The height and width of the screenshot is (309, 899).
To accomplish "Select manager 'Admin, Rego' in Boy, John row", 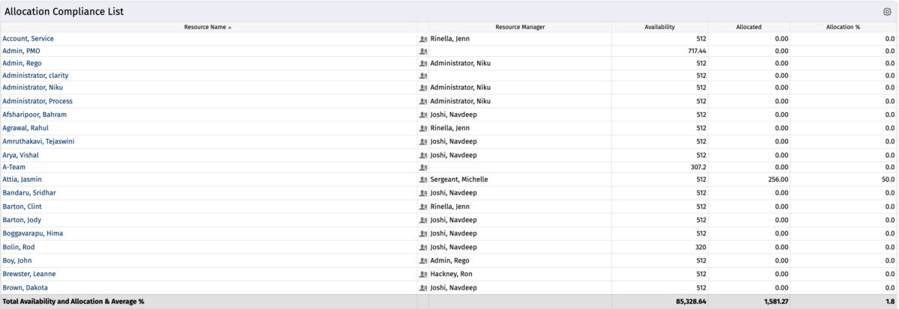I will (x=450, y=260).
